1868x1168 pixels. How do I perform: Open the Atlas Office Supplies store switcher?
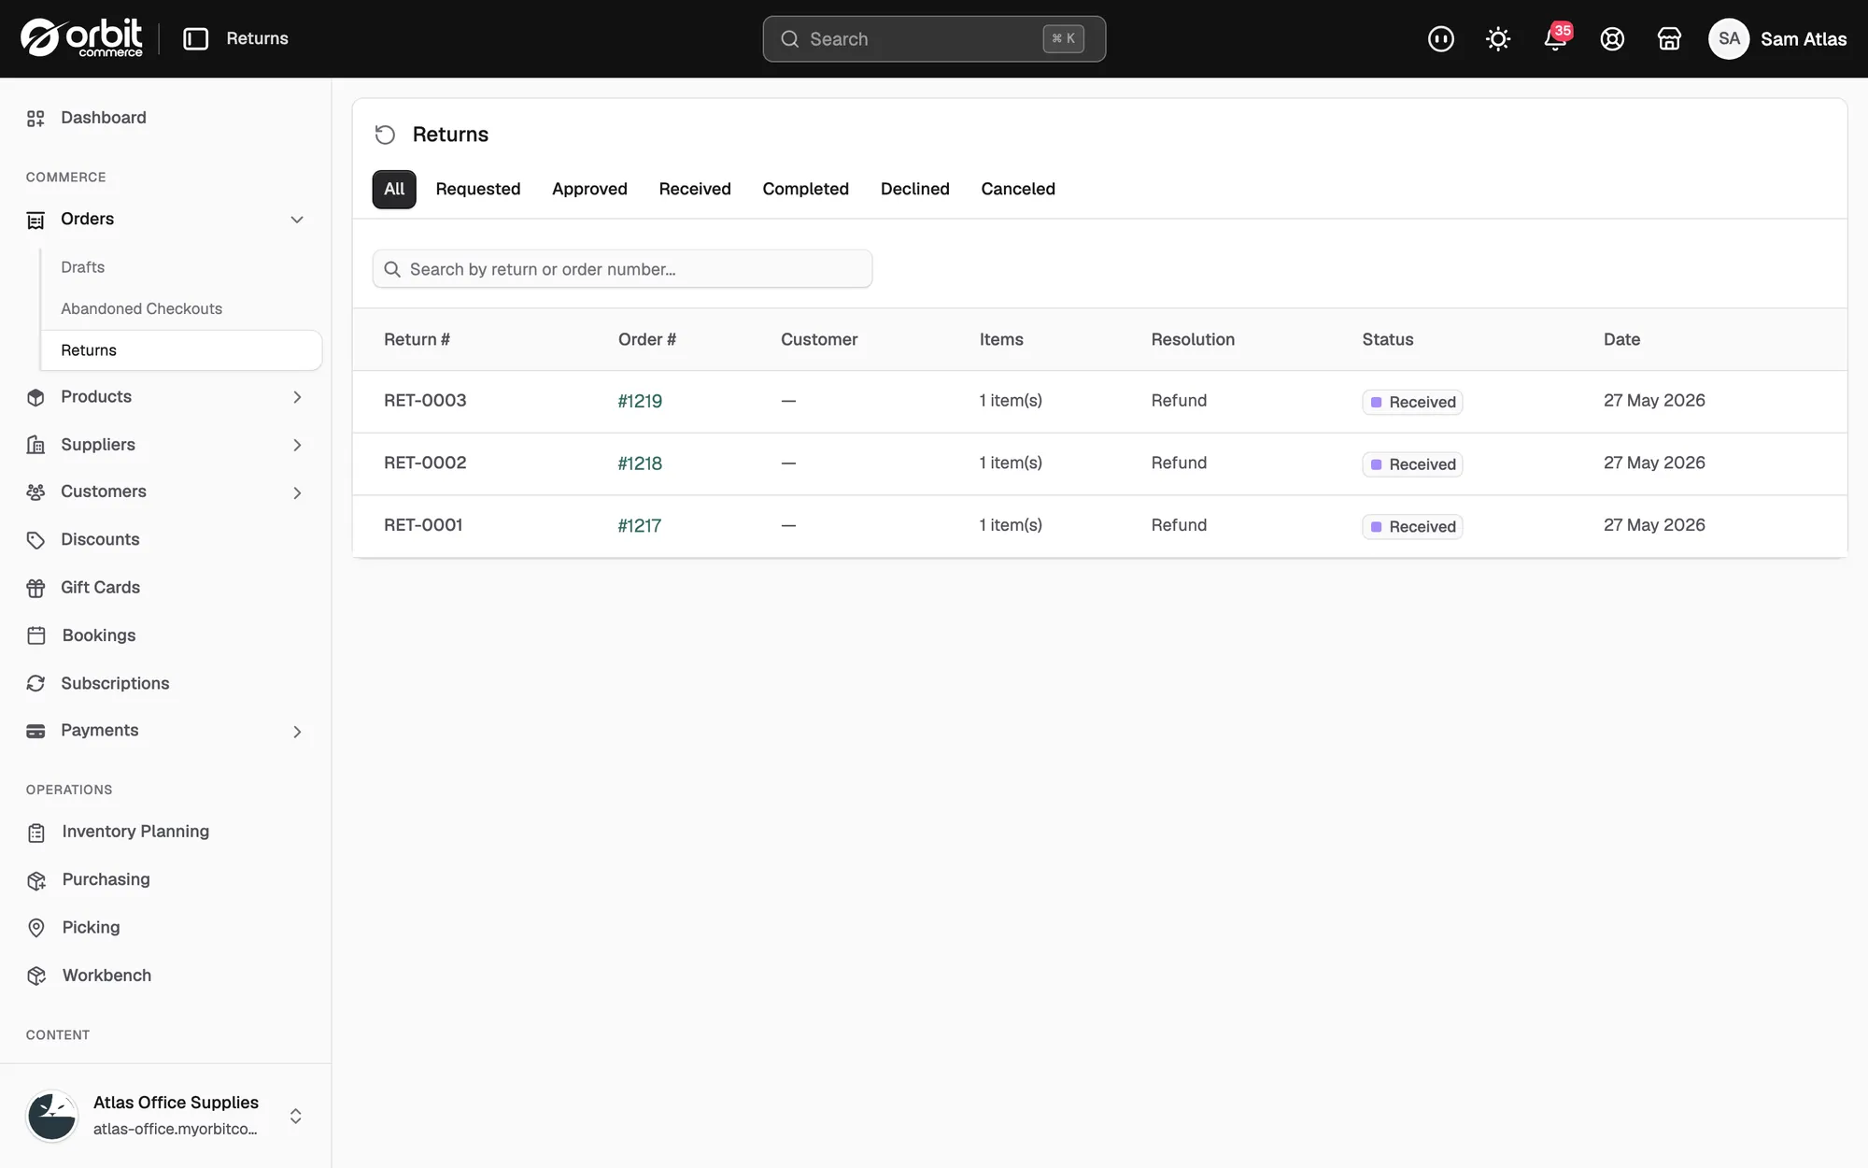(165, 1116)
